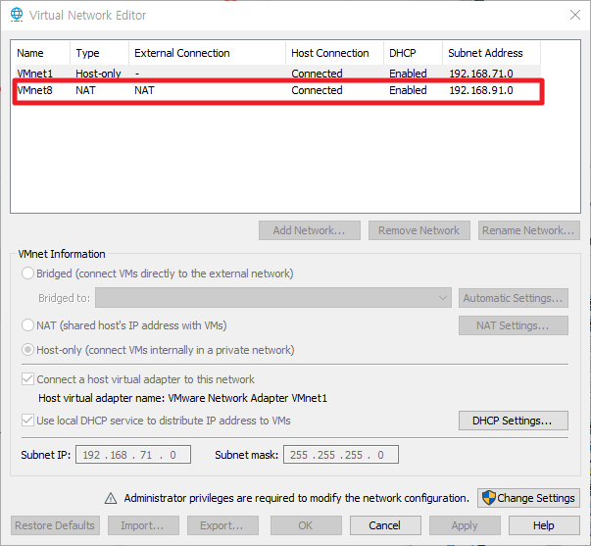
Task: Select the VMnet8 network row
Action: (277, 90)
